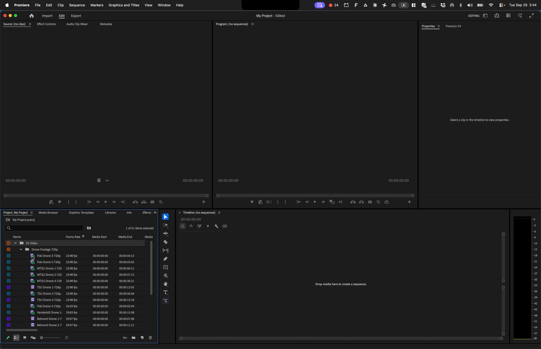
Task: Click the Button Editor plus in Program monitor
Action: pos(409,202)
